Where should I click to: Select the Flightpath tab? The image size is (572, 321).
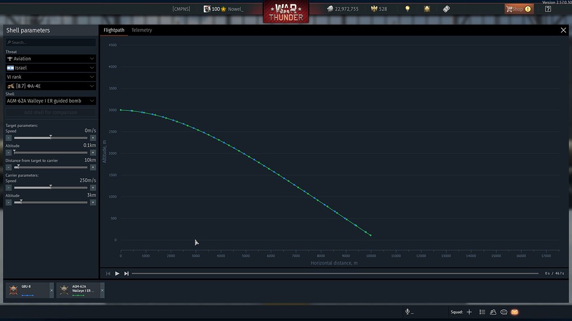[114, 30]
